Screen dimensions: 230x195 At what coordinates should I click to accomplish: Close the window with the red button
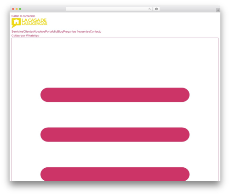(x=13, y=9)
